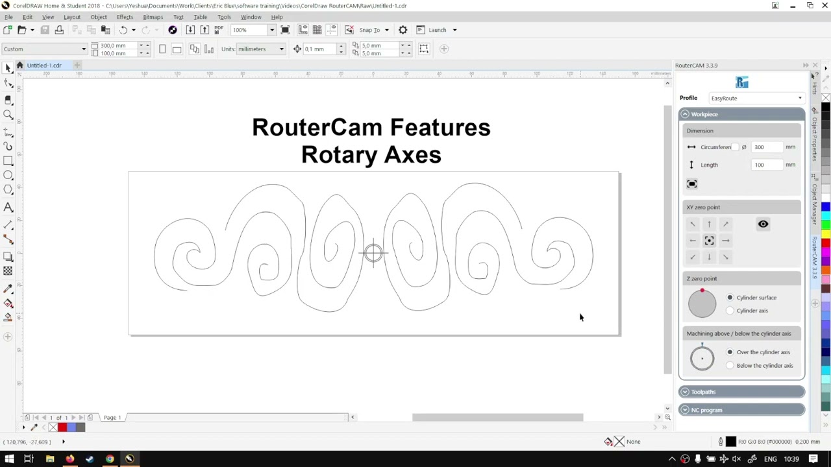Image resolution: width=831 pixels, height=467 pixels.
Task: Open the Units millimeters dropdown
Action: coord(281,49)
